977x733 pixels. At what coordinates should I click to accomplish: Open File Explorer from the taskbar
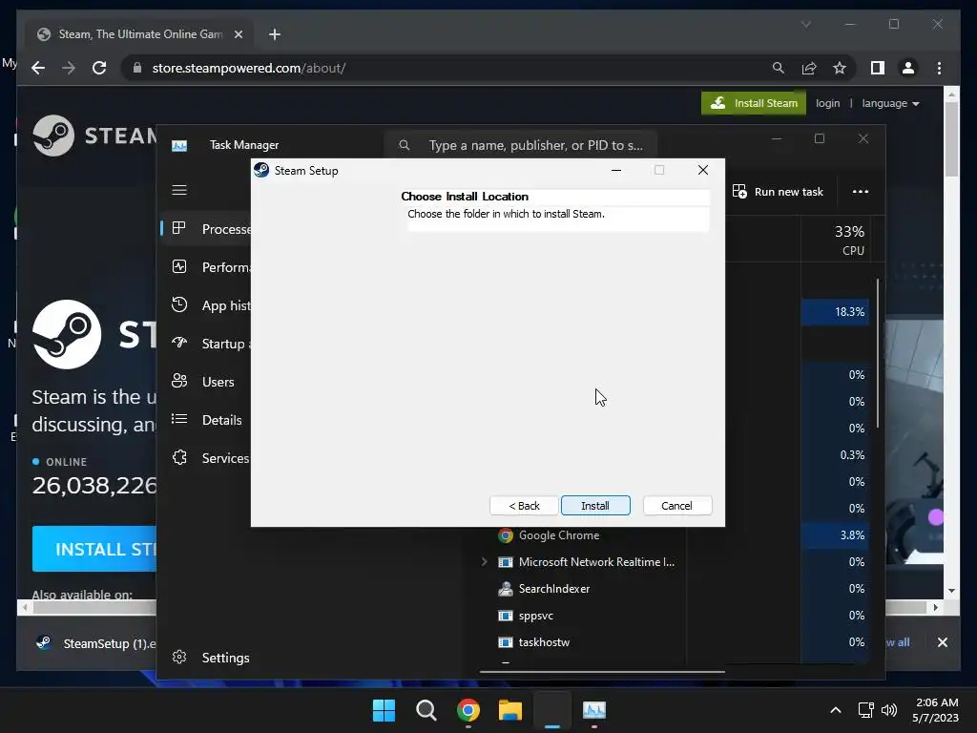(509, 710)
